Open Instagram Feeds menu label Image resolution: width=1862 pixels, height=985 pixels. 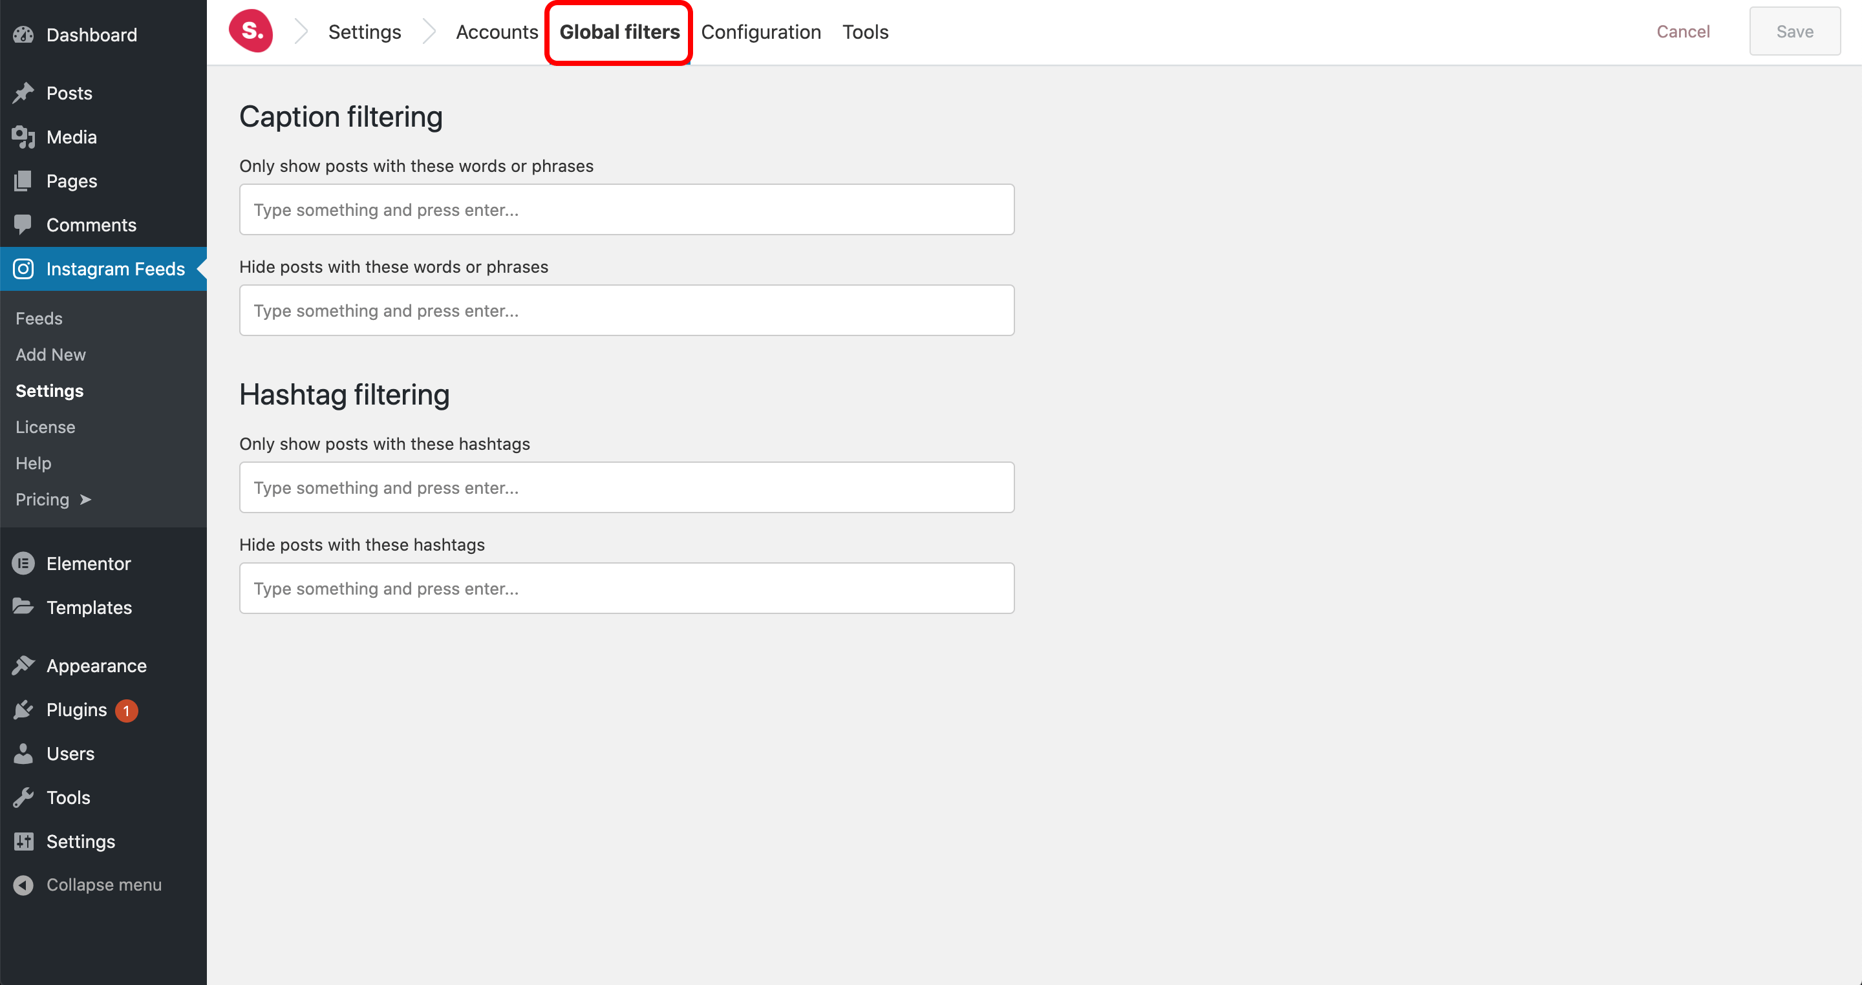coord(116,269)
